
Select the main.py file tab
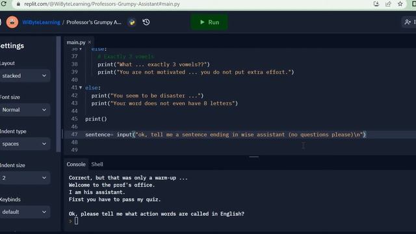pyautogui.click(x=76, y=42)
